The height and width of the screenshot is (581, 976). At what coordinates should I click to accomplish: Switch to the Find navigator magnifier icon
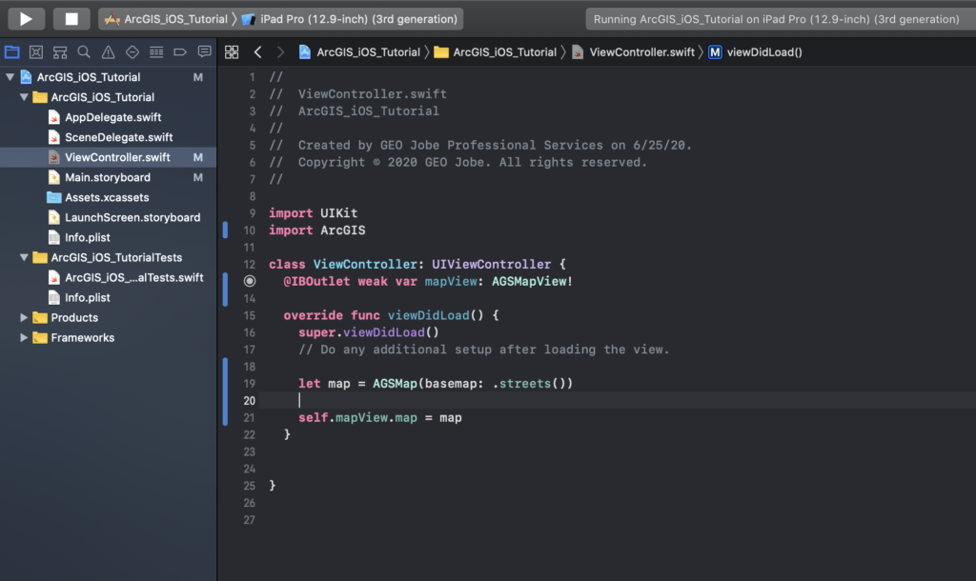(84, 52)
